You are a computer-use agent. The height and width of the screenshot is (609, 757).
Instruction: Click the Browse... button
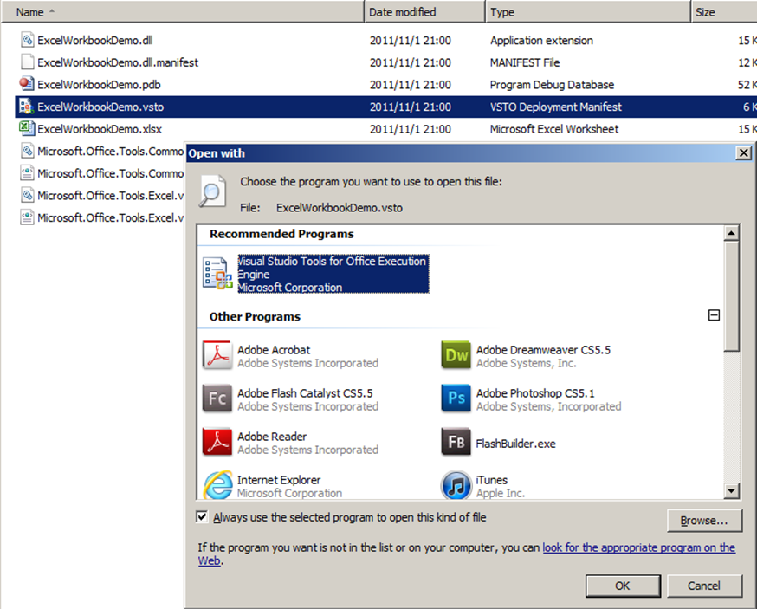coord(704,520)
